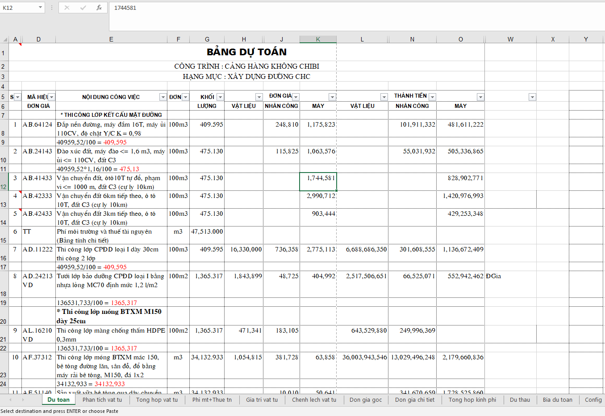Open the Don gia chi tiet sheet tab

[x=414, y=400]
